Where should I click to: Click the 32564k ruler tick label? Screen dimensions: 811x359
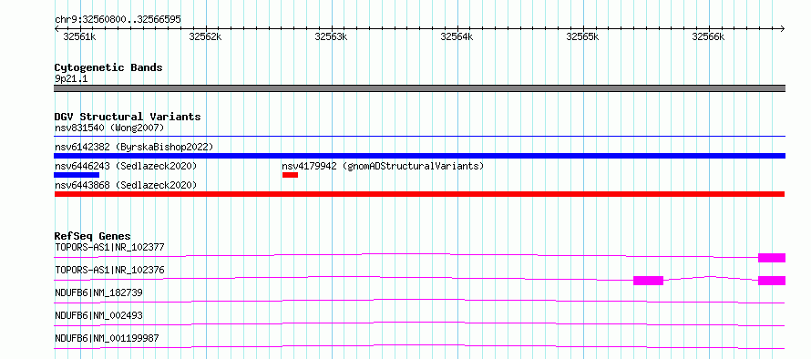coord(457,36)
